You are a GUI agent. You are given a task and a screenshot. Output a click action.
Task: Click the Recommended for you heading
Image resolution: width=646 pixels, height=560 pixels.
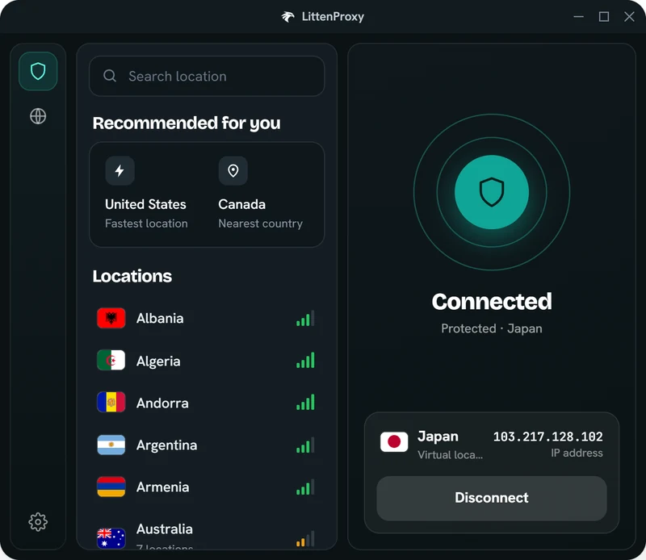pyautogui.click(x=187, y=123)
